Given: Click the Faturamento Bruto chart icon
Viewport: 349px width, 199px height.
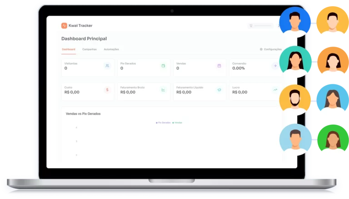Looking at the screenshot, I should click(163, 90).
